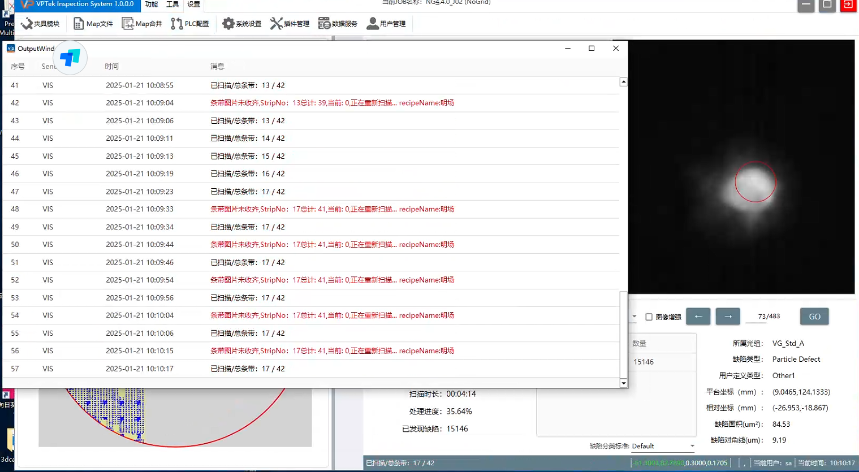Select log row 57 at 10:10:17
859x472 pixels.
pos(311,369)
